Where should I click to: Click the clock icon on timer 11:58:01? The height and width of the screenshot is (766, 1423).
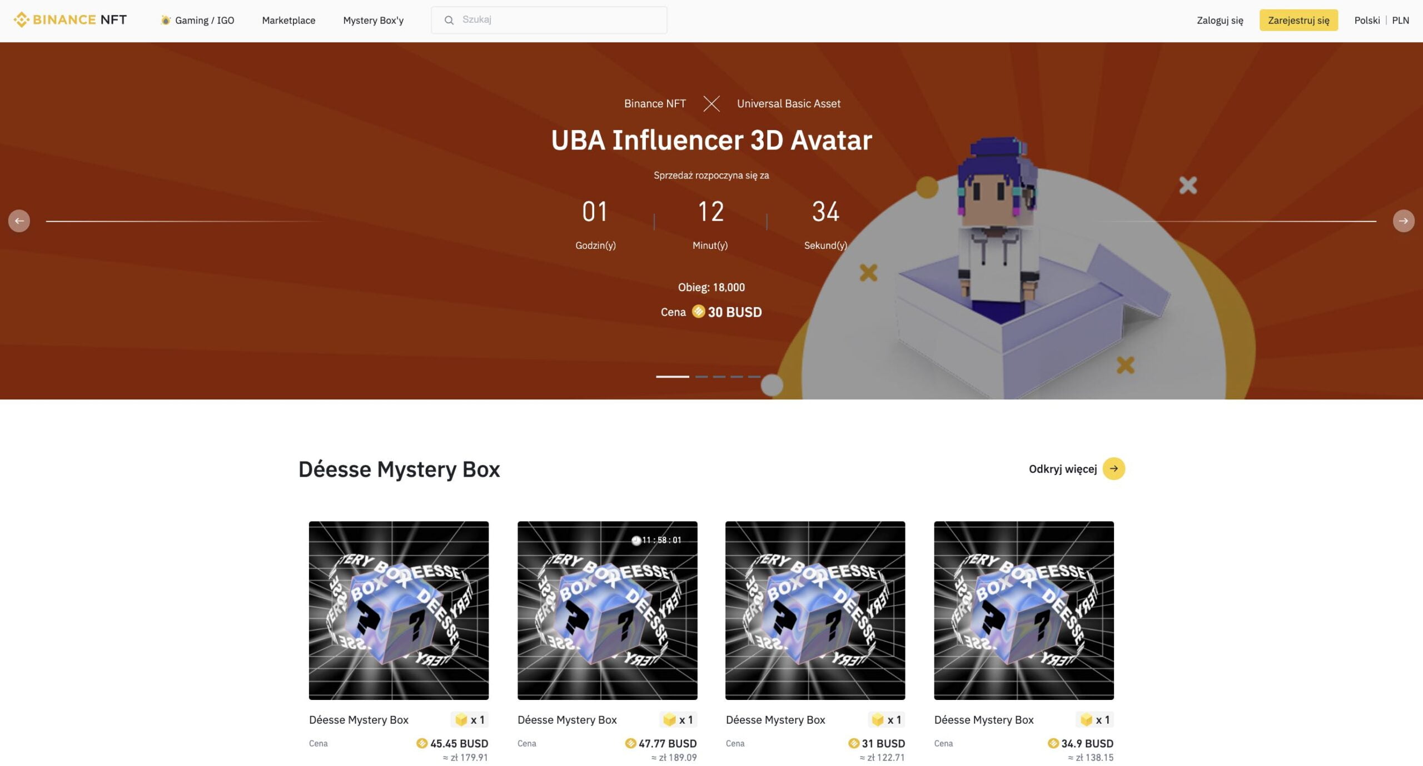636,540
